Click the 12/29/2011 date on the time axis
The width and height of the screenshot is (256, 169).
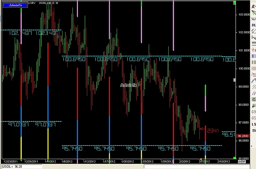[31, 162]
